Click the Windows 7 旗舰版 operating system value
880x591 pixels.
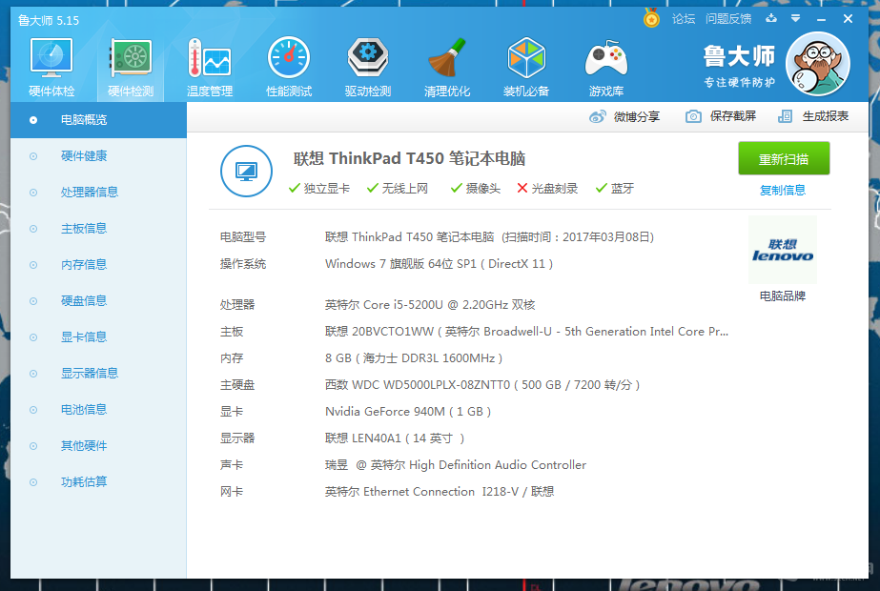pyautogui.click(x=439, y=264)
